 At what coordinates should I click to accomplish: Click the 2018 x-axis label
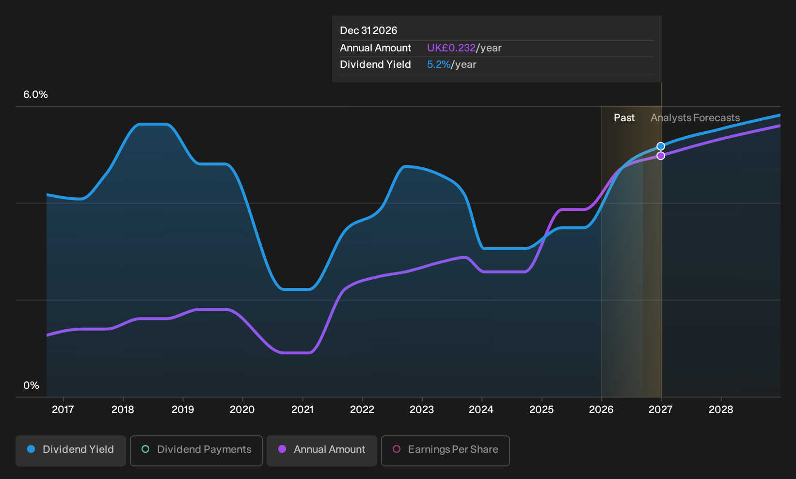click(123, 410)
